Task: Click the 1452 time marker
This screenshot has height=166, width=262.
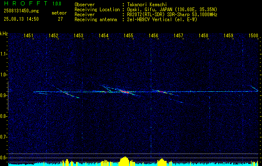Action: pyautogui.click(x=53, y=35)
